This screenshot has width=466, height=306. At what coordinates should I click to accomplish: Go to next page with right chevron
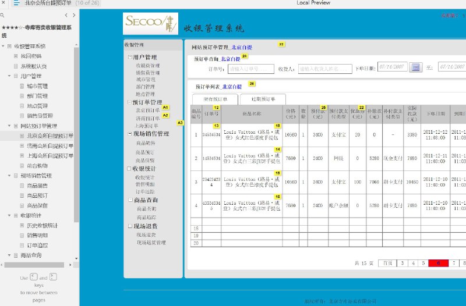click(x=74, y=15)
